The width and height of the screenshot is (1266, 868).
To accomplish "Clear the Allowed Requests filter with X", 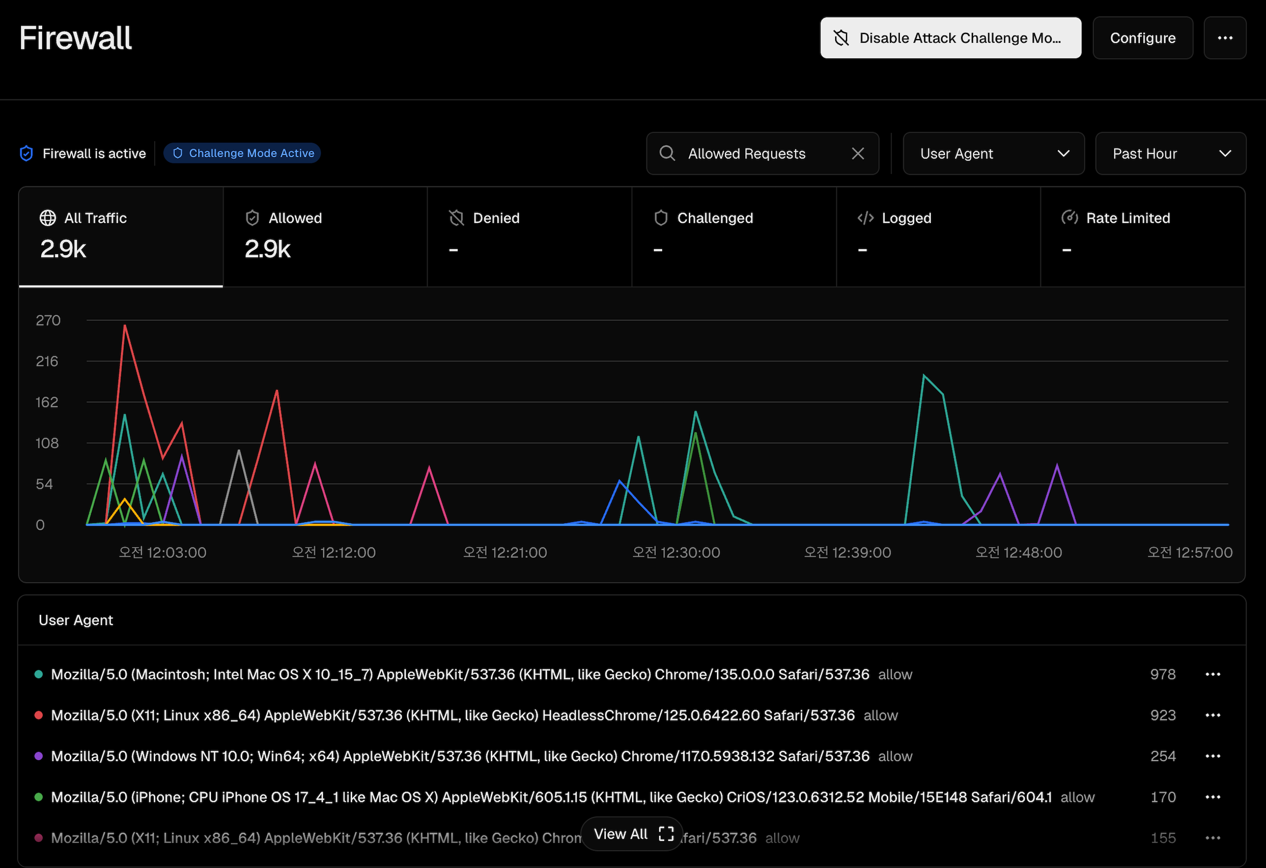I will (x=858, y=154).
